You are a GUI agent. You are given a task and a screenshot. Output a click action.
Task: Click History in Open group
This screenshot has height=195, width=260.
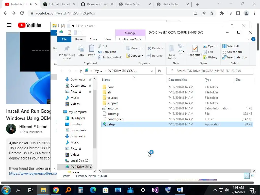coord(210,57)
